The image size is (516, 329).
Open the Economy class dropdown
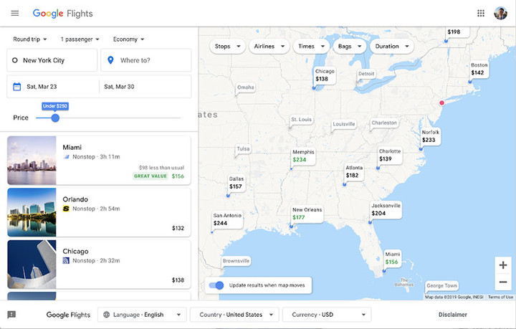(129, 39)
